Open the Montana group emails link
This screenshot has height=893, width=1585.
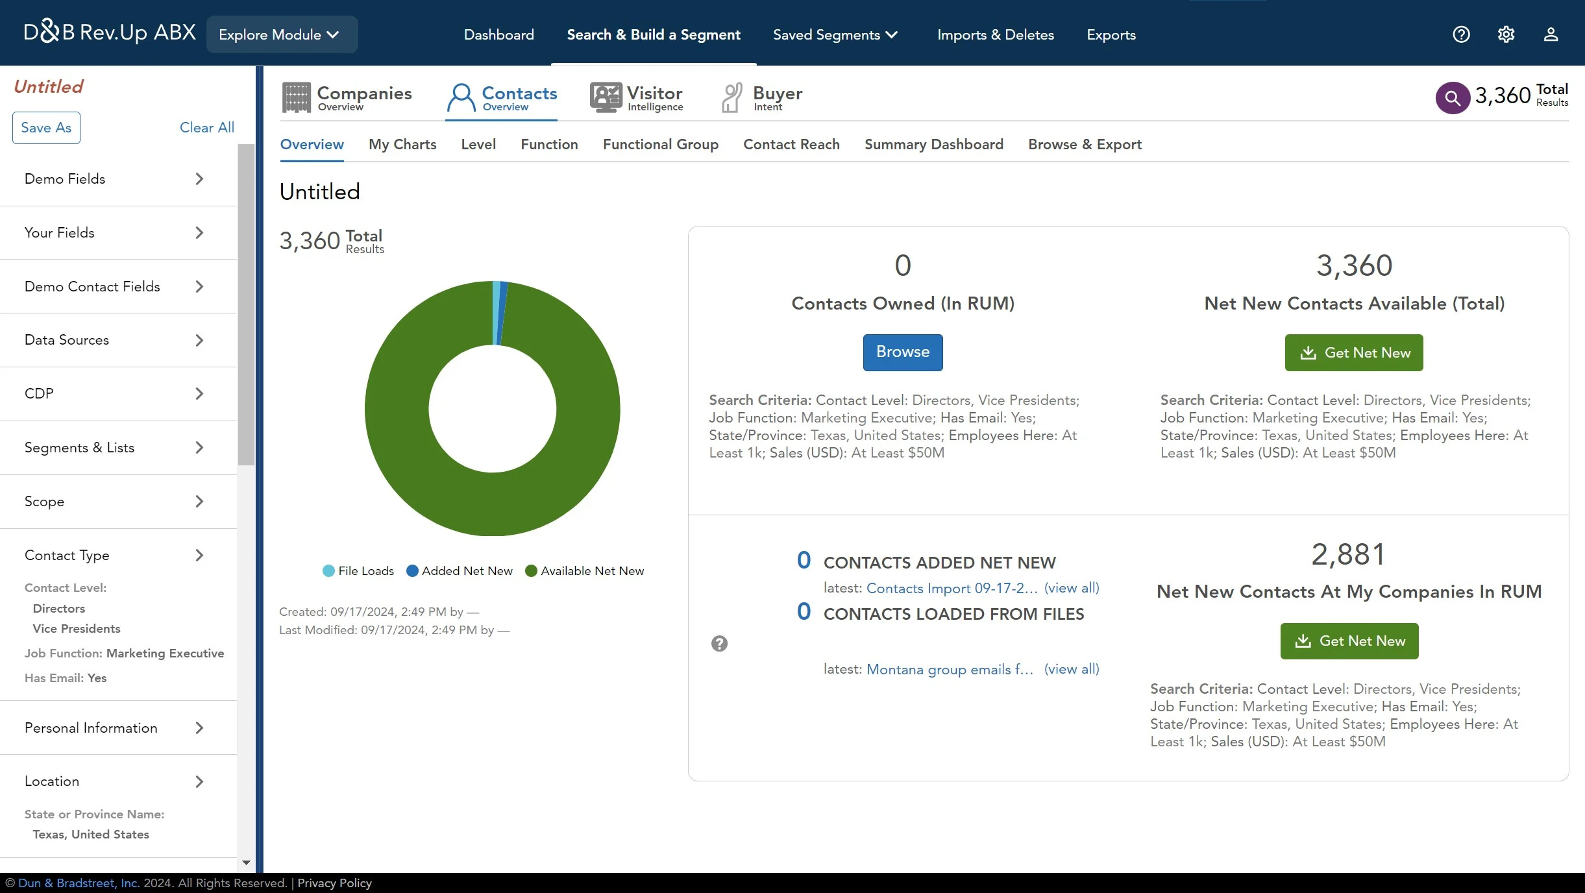pos(950,670)
